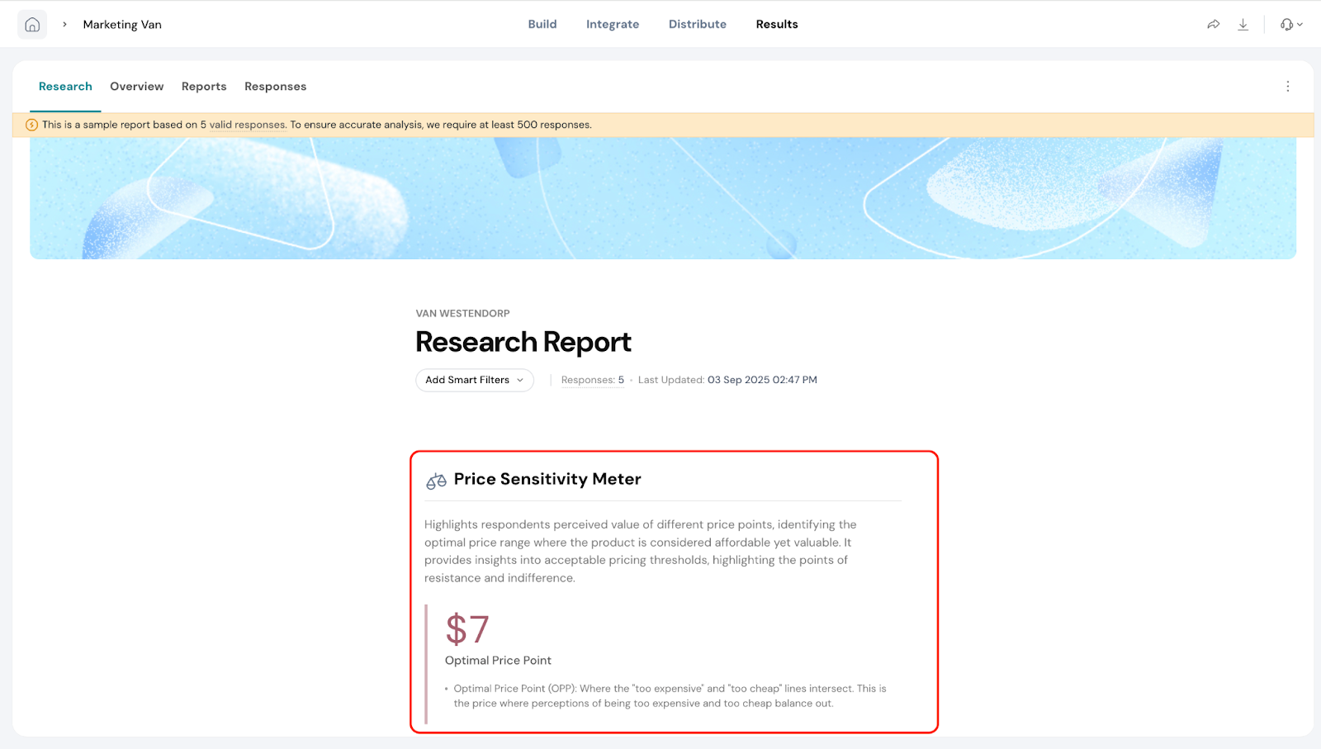The width and height of the screenshot is (1321, 749).
Task: Switch to the Overview sub-tab
Action: pyautogui.click(x=136, y=87)
